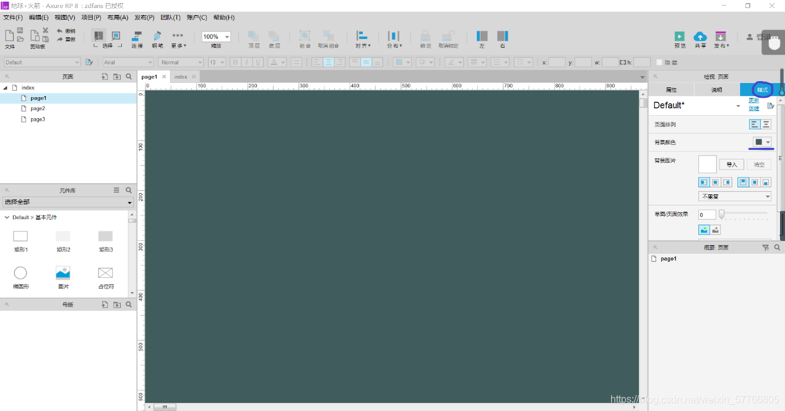
Task: Click the 重做 redo button
Action: click(x=66, y=39)
